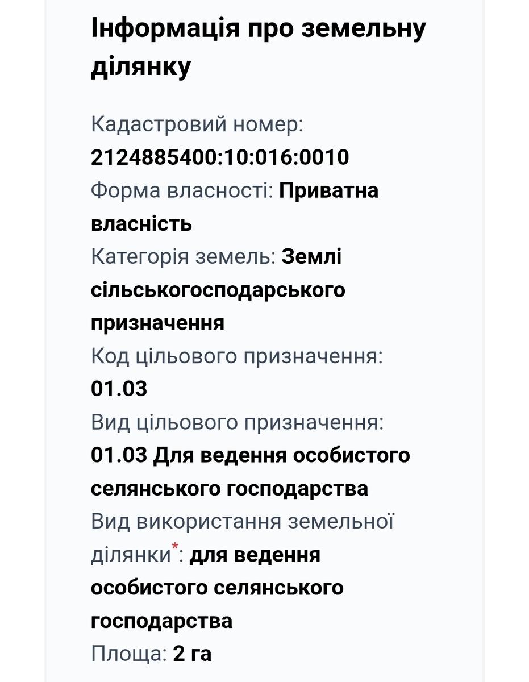Screen dimensions: 529x682
Task: Click the 'Площа:' label
Action: click(128, 654)
